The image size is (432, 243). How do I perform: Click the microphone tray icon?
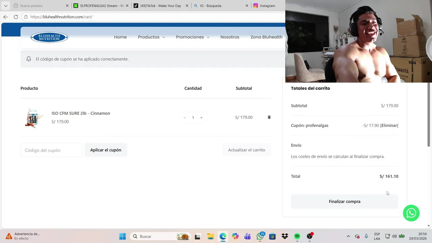click(x=366, y=236)
